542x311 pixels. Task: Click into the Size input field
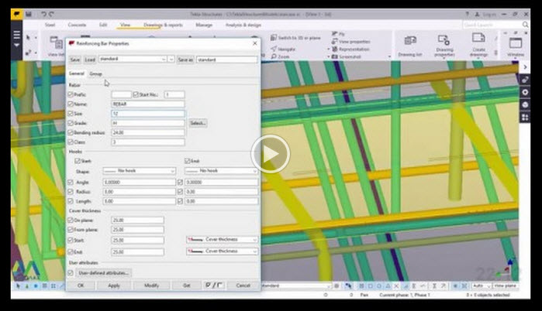[148, 114]
